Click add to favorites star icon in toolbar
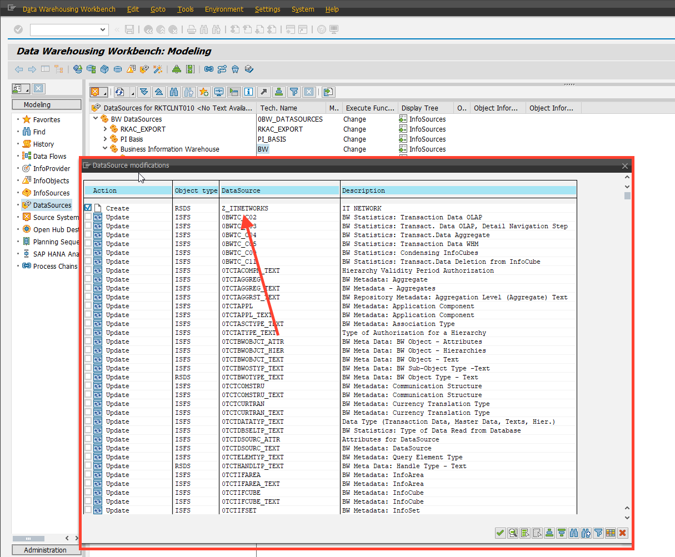Screen dimensions: 675x557 click(204, 92)
